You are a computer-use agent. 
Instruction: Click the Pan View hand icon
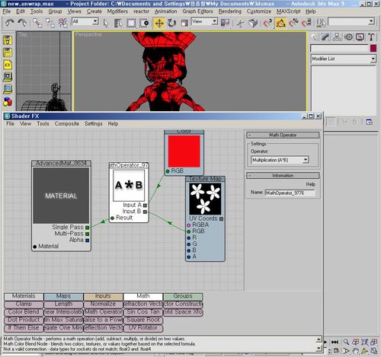pyautogui.click(x=355, y=351)
